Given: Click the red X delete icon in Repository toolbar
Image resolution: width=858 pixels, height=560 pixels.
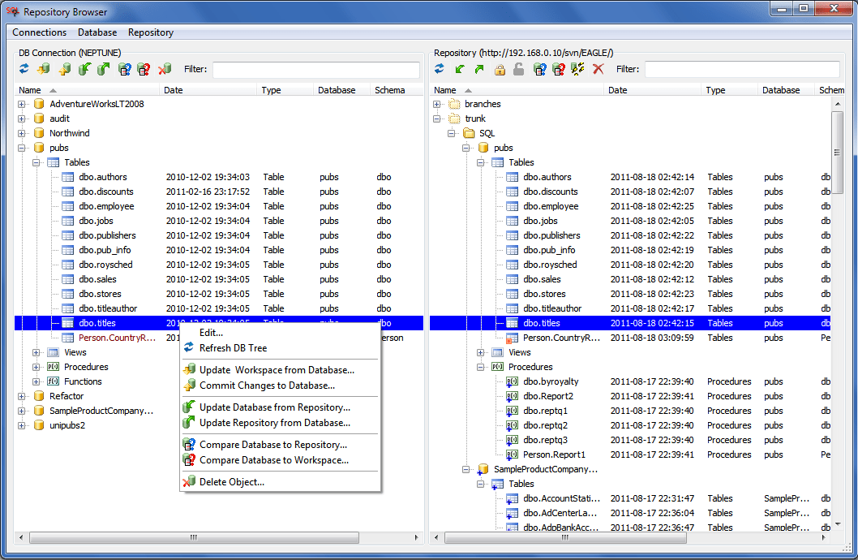Looking at the screenshot, I should pos(598,70).
